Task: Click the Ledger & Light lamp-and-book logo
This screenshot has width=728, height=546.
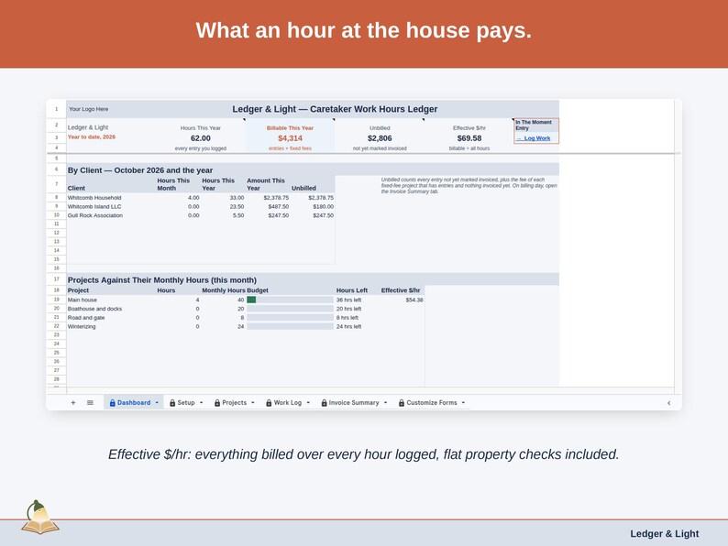Action: click(40, 518)
